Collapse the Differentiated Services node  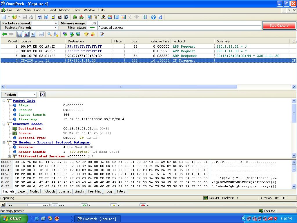pyautogui.click(x=9, y=157)
